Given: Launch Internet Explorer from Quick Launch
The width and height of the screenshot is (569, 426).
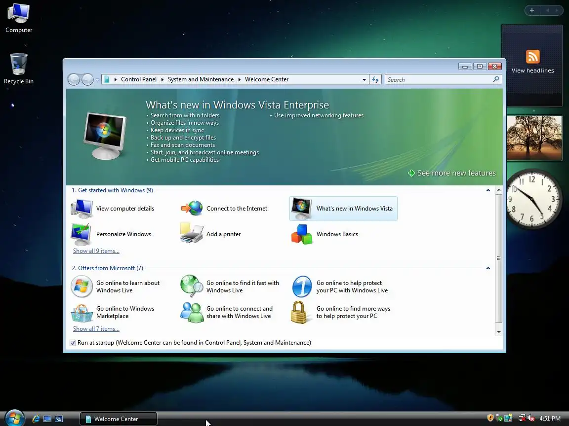Looking at the screenshot, I should [x=36, y=419].
